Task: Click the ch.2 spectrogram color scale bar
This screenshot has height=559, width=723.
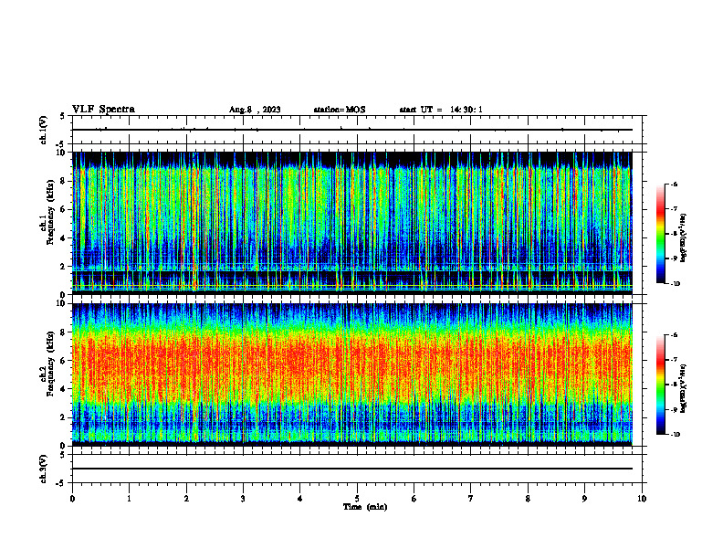Action: coord(660,385)
